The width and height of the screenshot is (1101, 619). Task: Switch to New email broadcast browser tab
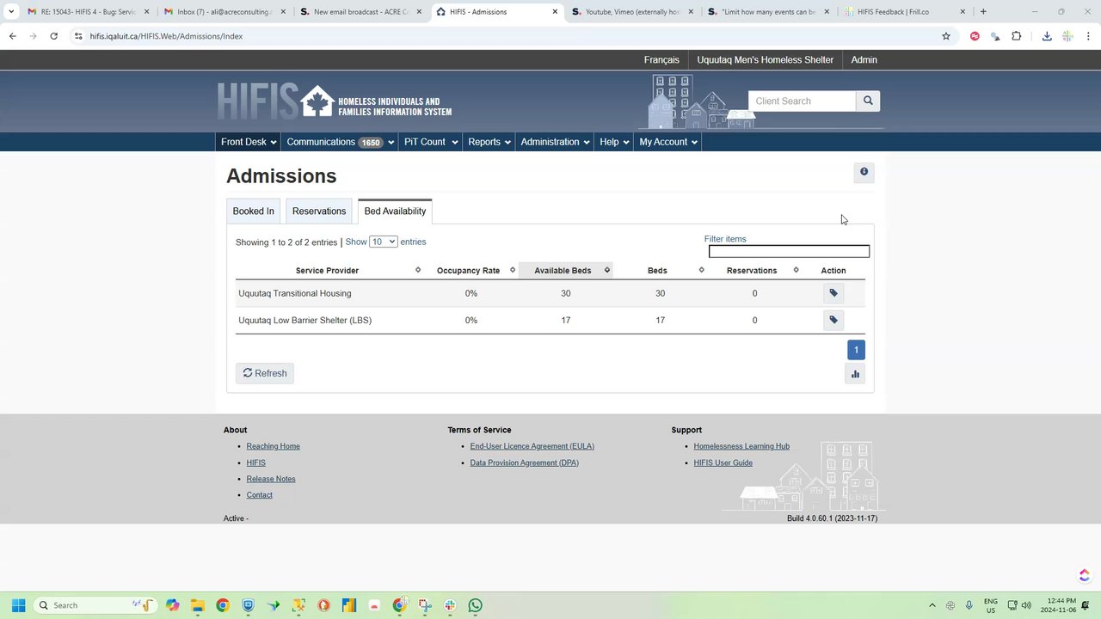pos(361,12)
